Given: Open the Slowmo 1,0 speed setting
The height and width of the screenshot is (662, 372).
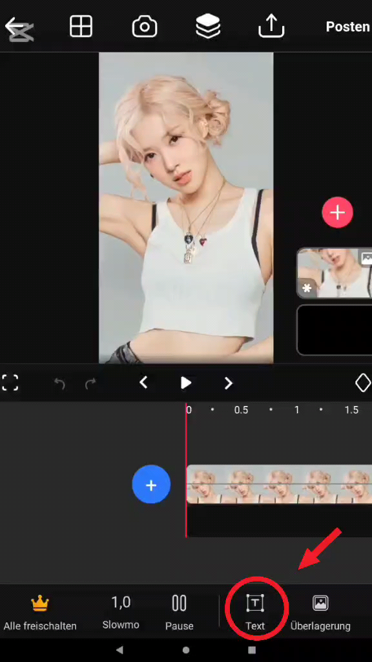Looking at the screenshot, I should [x=121, y=612].
